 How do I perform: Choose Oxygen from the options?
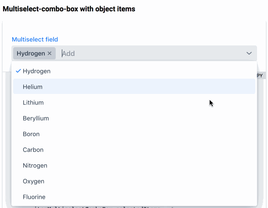click(134, 181)
